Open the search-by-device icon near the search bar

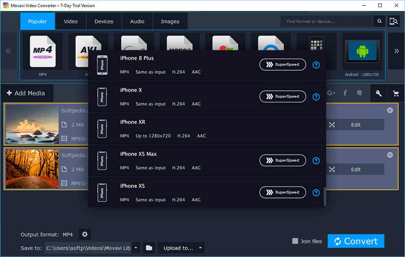click(393, 21)
